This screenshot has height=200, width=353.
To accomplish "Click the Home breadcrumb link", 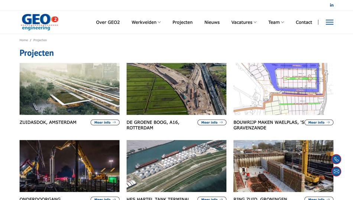I will 24,40.
